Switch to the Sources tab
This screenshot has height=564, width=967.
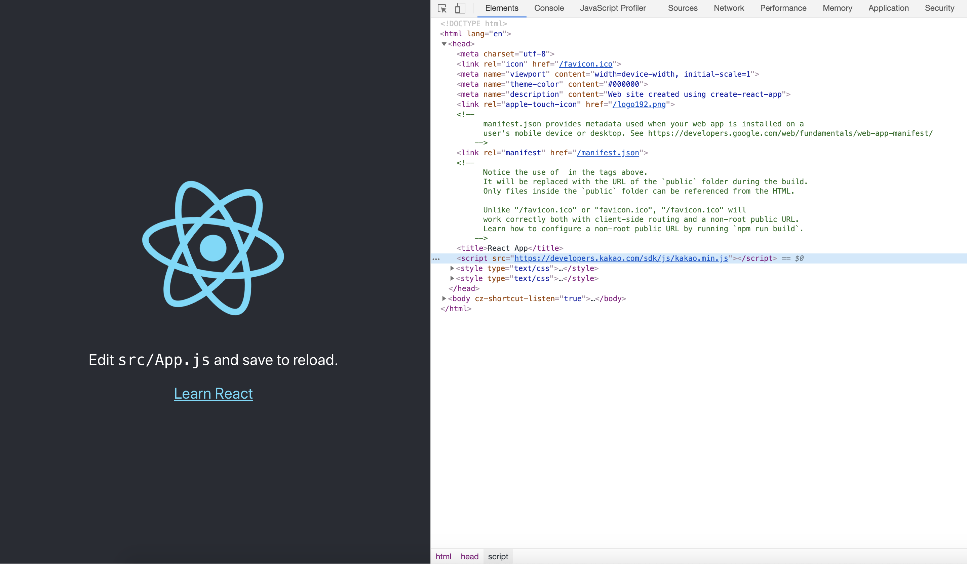(x=683, y=8)
